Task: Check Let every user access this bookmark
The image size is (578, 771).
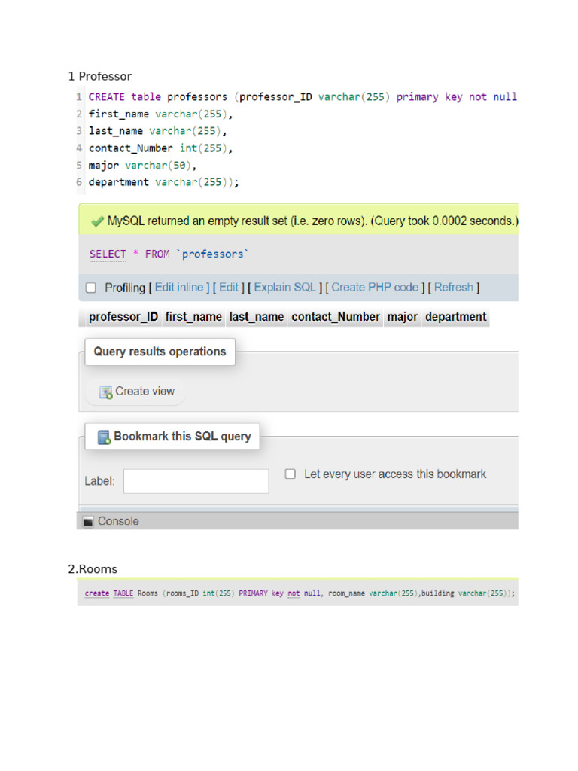Action: pos(290,474)
